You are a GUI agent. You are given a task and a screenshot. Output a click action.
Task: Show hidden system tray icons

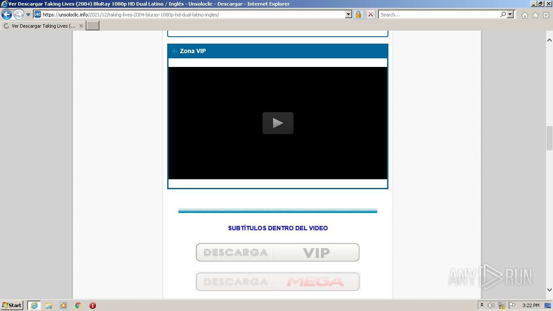482,305
